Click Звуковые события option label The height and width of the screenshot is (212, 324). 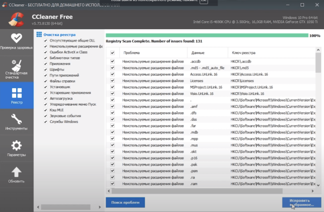[x=65, y=116]
